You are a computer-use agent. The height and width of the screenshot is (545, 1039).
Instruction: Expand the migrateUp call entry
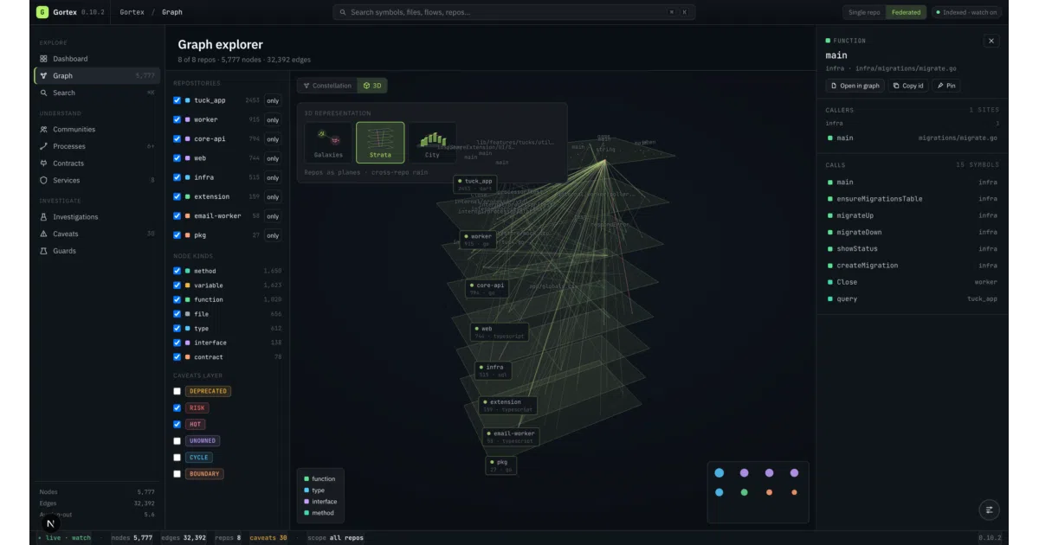[x=913, y=215]
